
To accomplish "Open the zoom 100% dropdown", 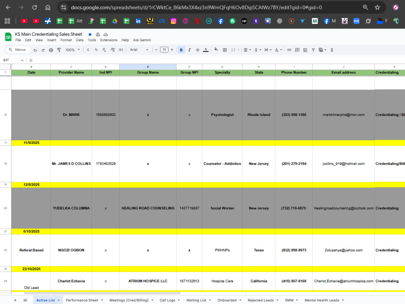I will point(72,50).
